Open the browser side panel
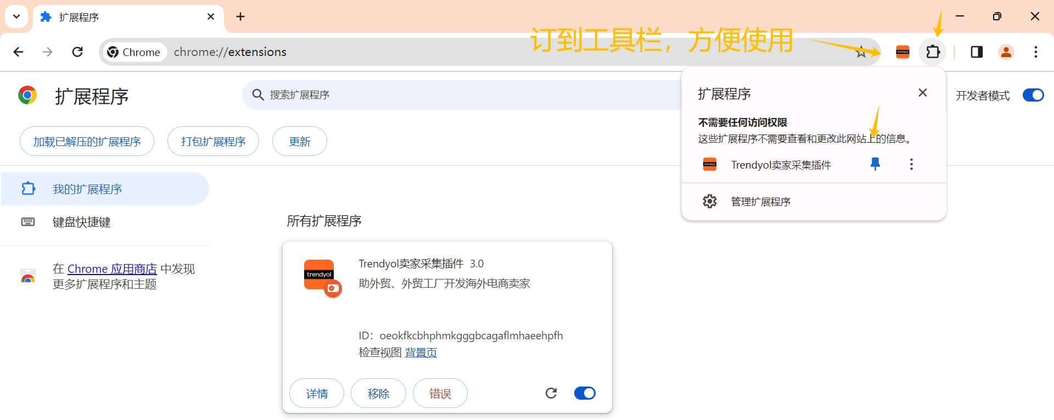This screenshot has height=420, width=1054. pyautogui.click(x=977, y=52)
